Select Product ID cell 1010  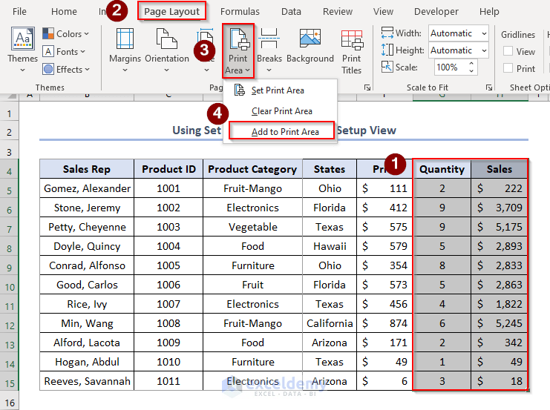[168, 362]
